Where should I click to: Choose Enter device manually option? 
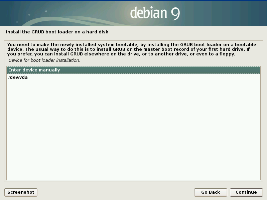click(x=34, y=70)
